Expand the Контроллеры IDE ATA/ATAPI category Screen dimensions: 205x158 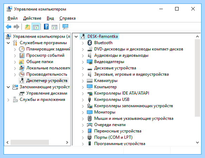pos(83,94)
